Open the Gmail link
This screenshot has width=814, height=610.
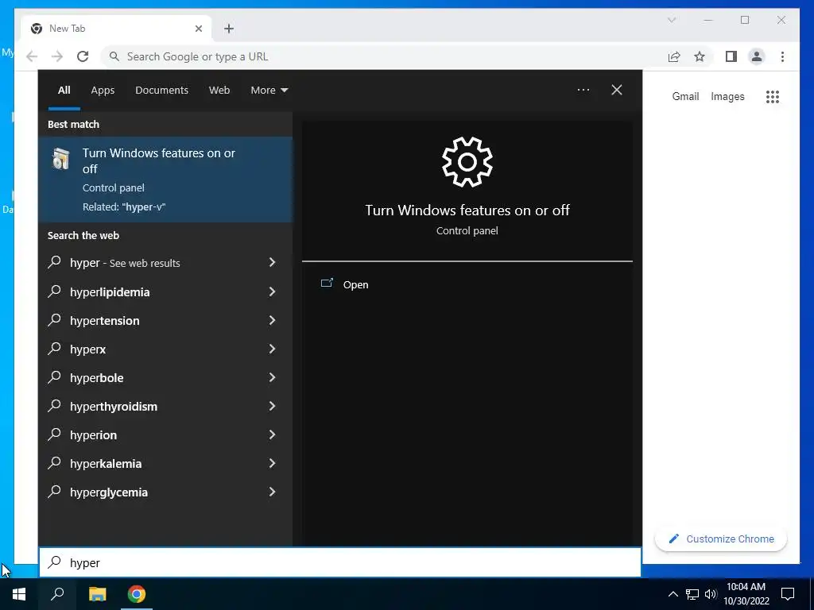pyautogui.click(x=685, y=96)
